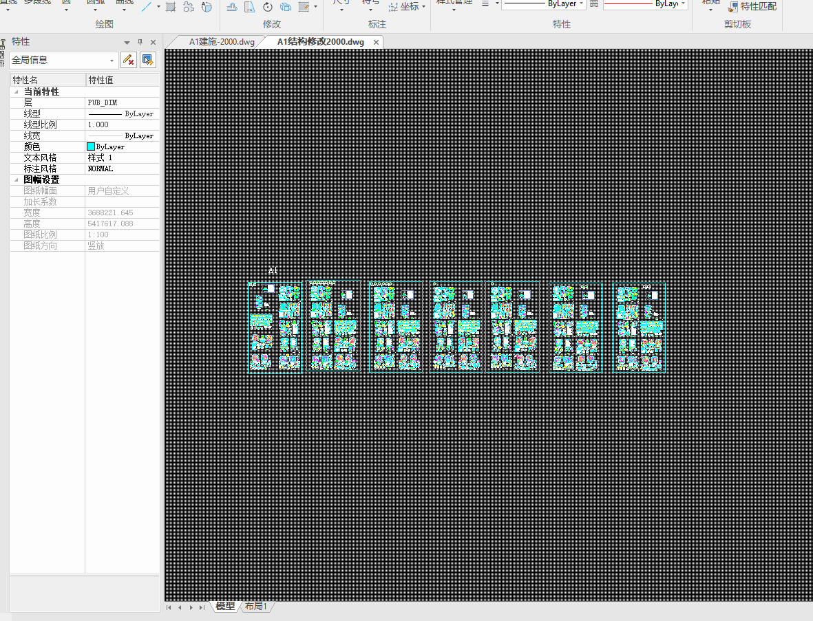Select the Rotate tool icon in 修改 group

pyautogui.click(x=268, y=7)
